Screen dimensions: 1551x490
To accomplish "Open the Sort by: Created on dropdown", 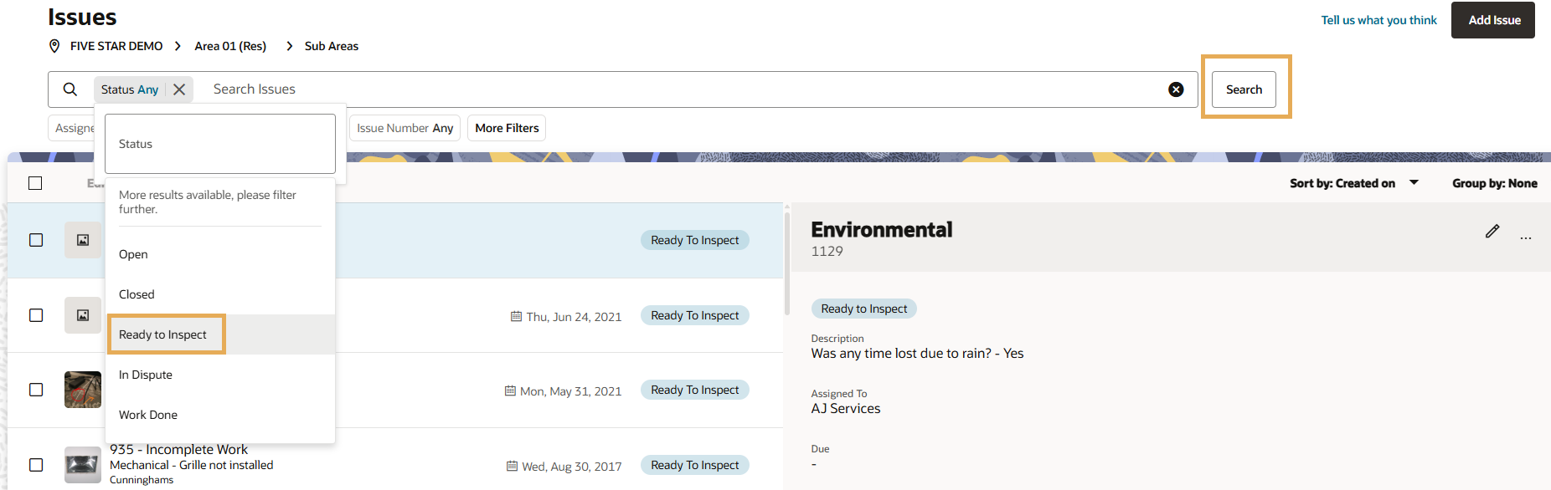I will (x=1354, y=183).
